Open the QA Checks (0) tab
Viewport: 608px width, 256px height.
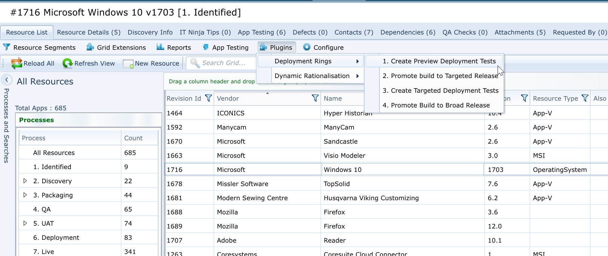click(465, 32)
